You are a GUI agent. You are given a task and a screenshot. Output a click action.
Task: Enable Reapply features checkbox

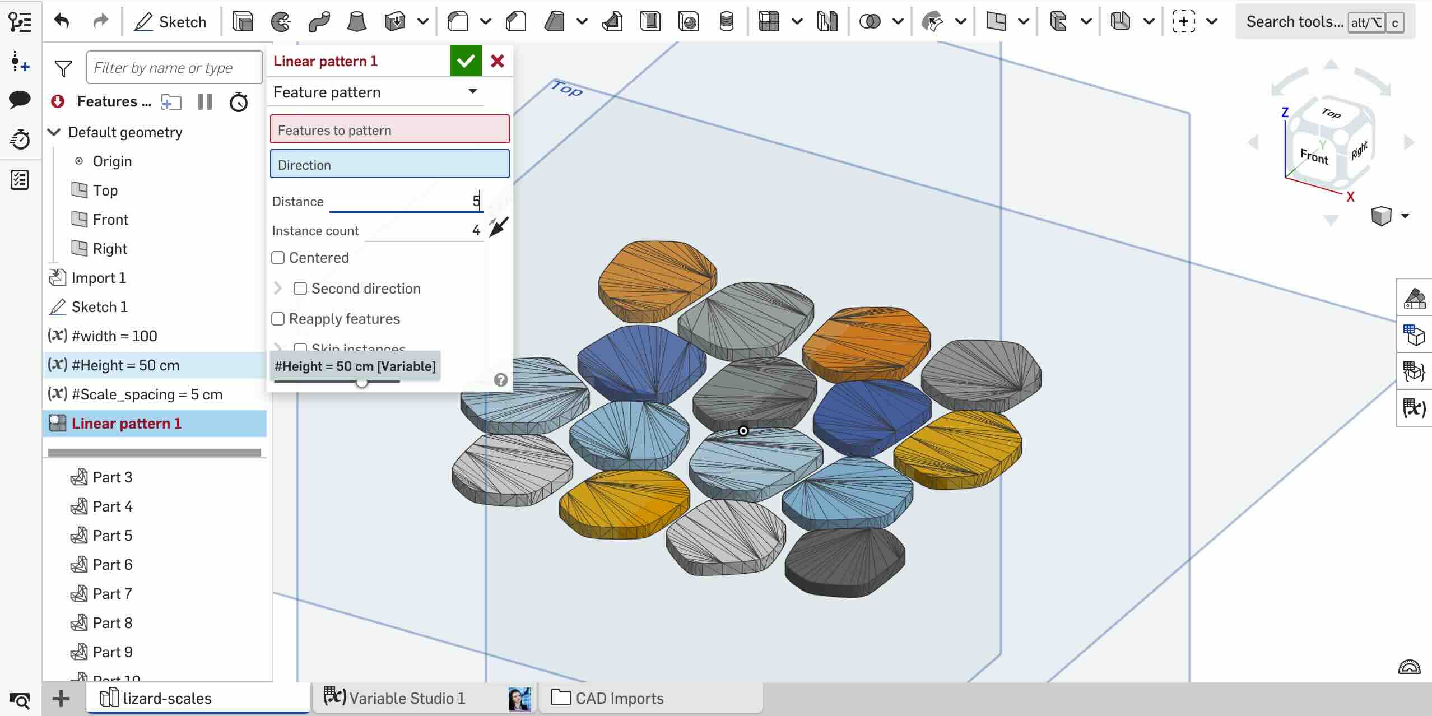[x=278, y=319]
